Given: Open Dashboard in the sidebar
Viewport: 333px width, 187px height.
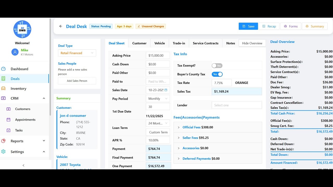Looking at the screenshot, I should 24,69.
